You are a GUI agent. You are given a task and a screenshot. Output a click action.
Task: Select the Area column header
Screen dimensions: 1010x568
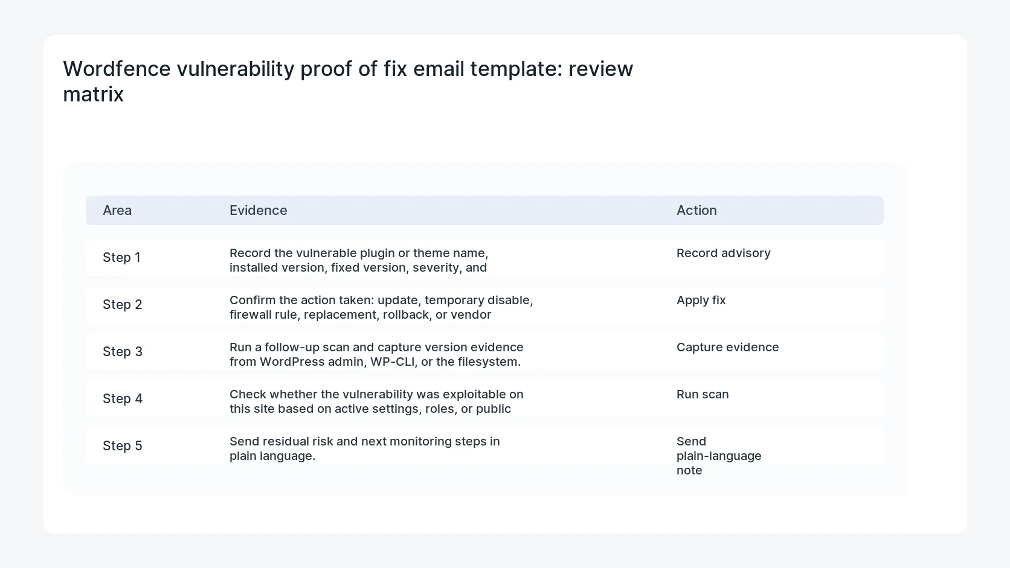117,210
